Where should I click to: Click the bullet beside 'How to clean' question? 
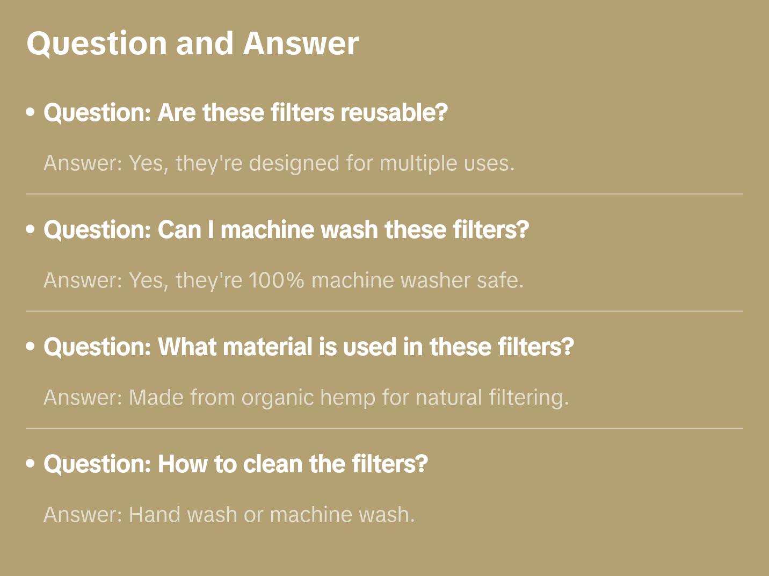tap(31, 464)
